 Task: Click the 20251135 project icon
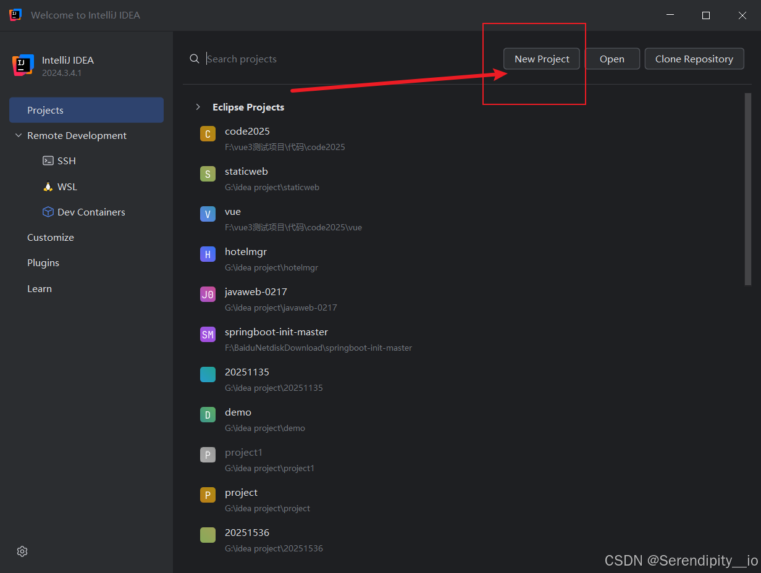[208, 375]
